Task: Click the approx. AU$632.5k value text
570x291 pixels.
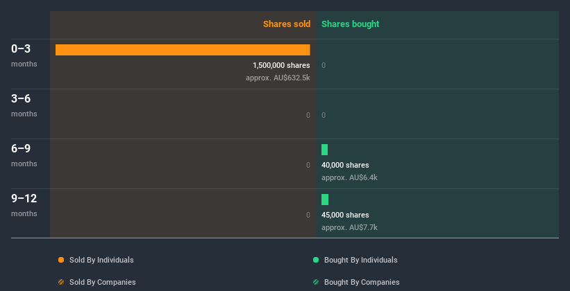Action: [278, 78]
